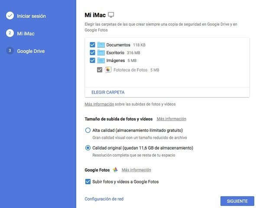Screen dimensions: 256x208
Task: Click the Google Fotos pinwheel logo
Action: pyautogui.click(x=115, y=170)
